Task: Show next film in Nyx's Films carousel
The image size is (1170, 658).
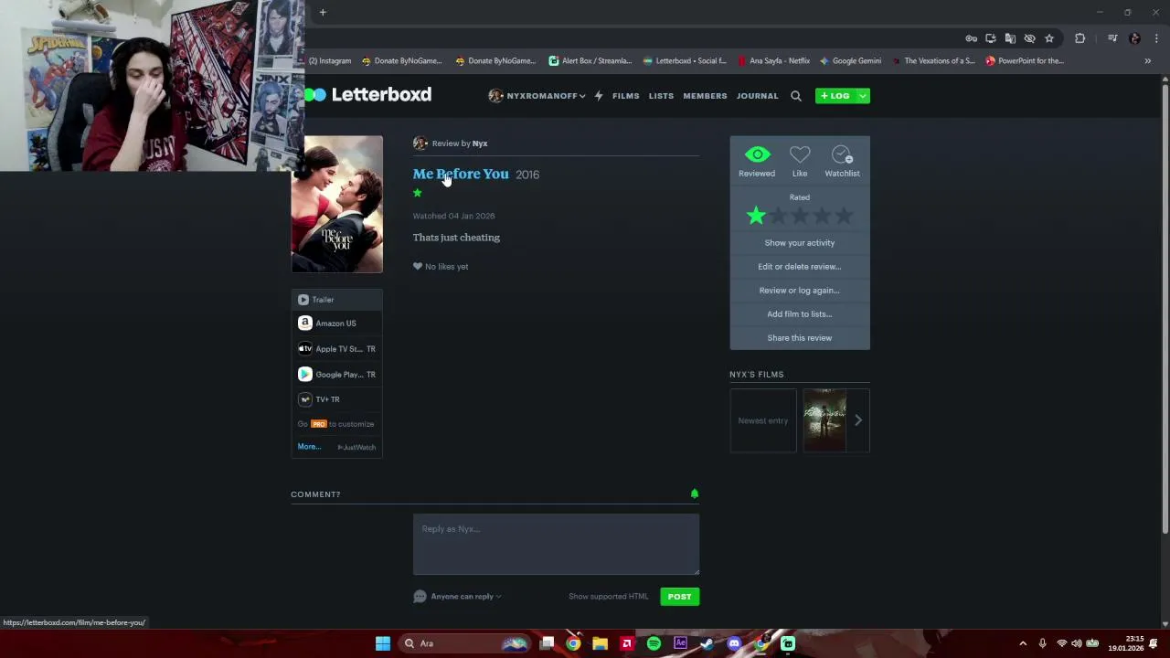Action: coord(857,420)
